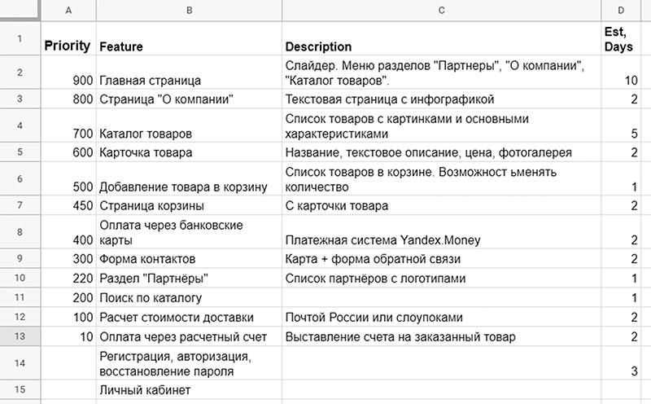
Task: Click the column C header
Action: 441,10
